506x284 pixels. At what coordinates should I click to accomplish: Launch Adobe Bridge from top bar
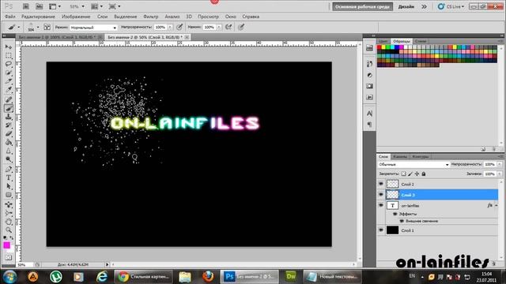click(26, 6)
